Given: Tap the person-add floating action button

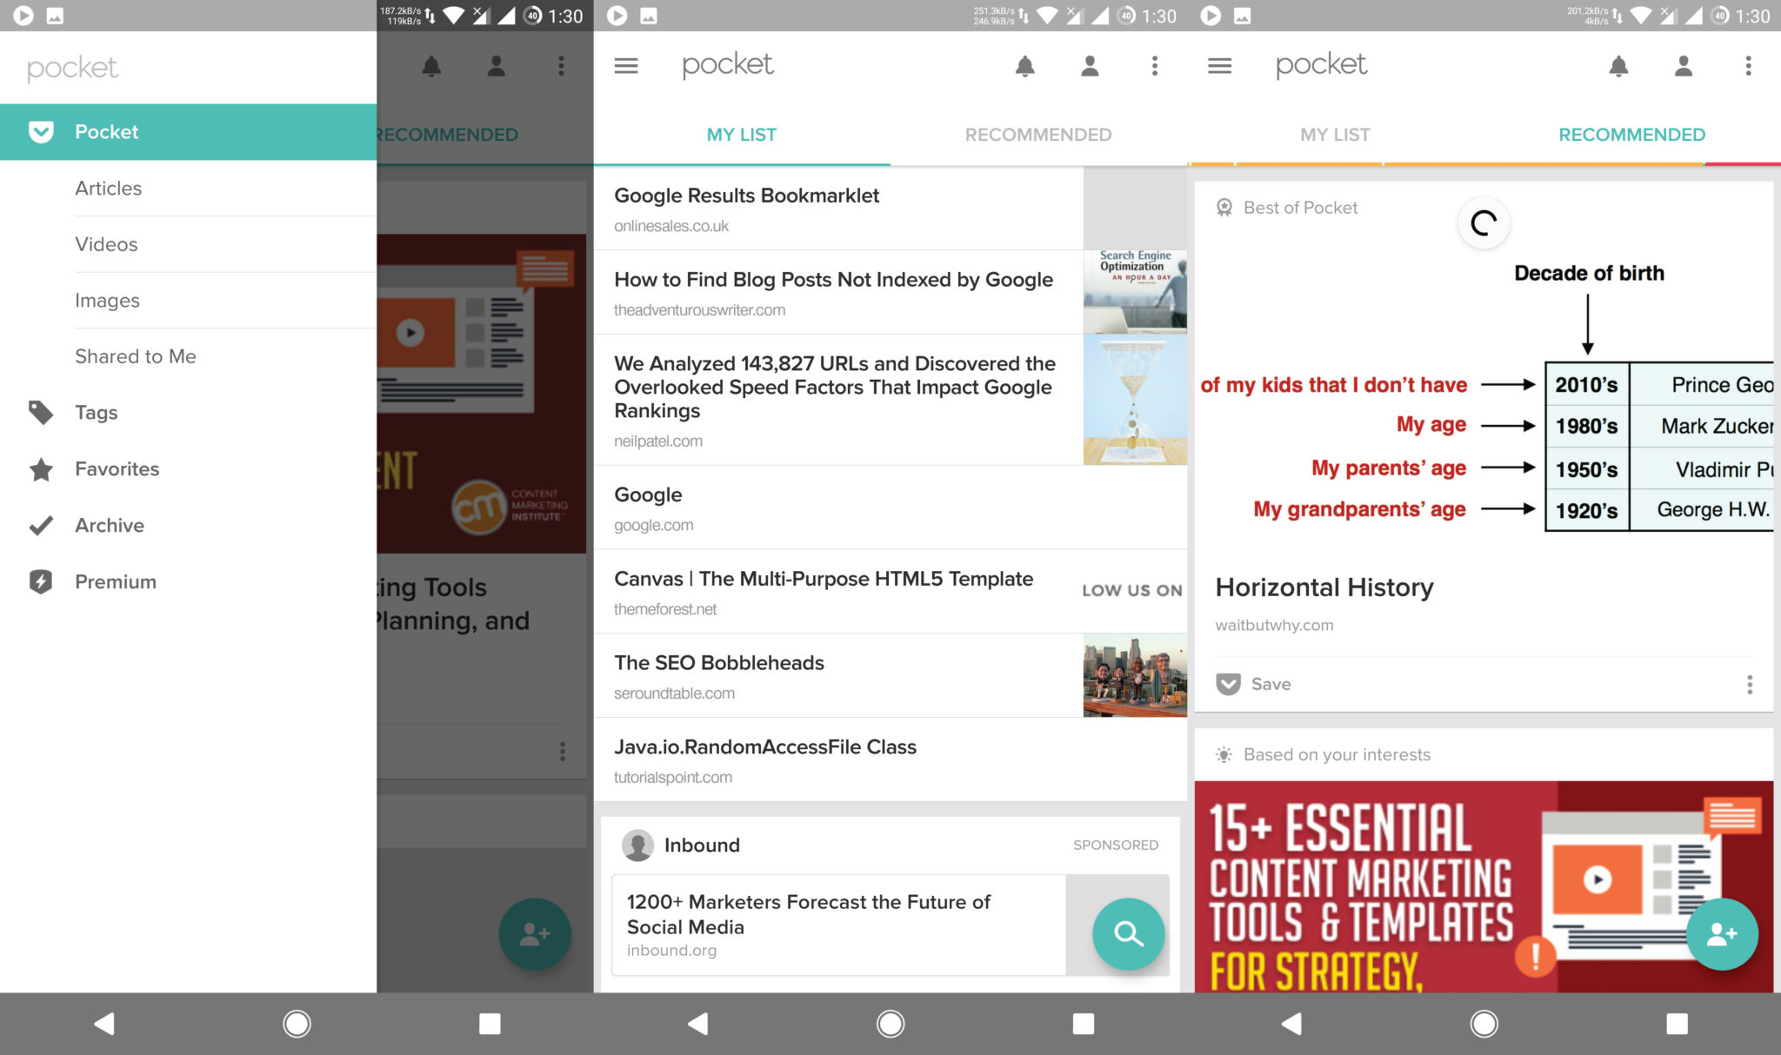Looking at the screenshot, I should pos(1722,934).
